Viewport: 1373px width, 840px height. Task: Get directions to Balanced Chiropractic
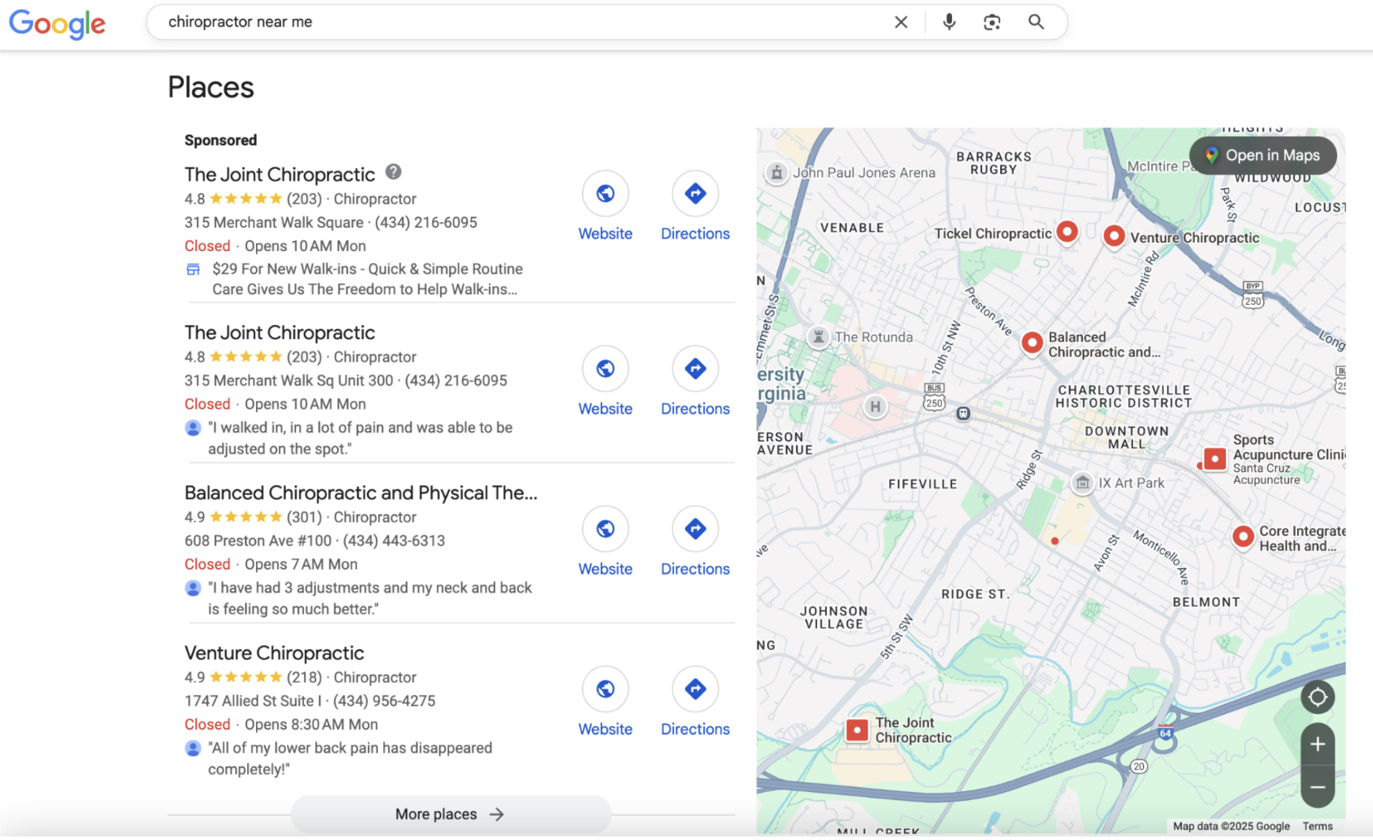(695, 529)
